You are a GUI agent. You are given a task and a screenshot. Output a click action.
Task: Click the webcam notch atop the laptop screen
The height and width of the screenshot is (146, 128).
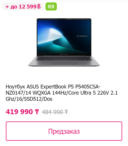tap(64, 19)
